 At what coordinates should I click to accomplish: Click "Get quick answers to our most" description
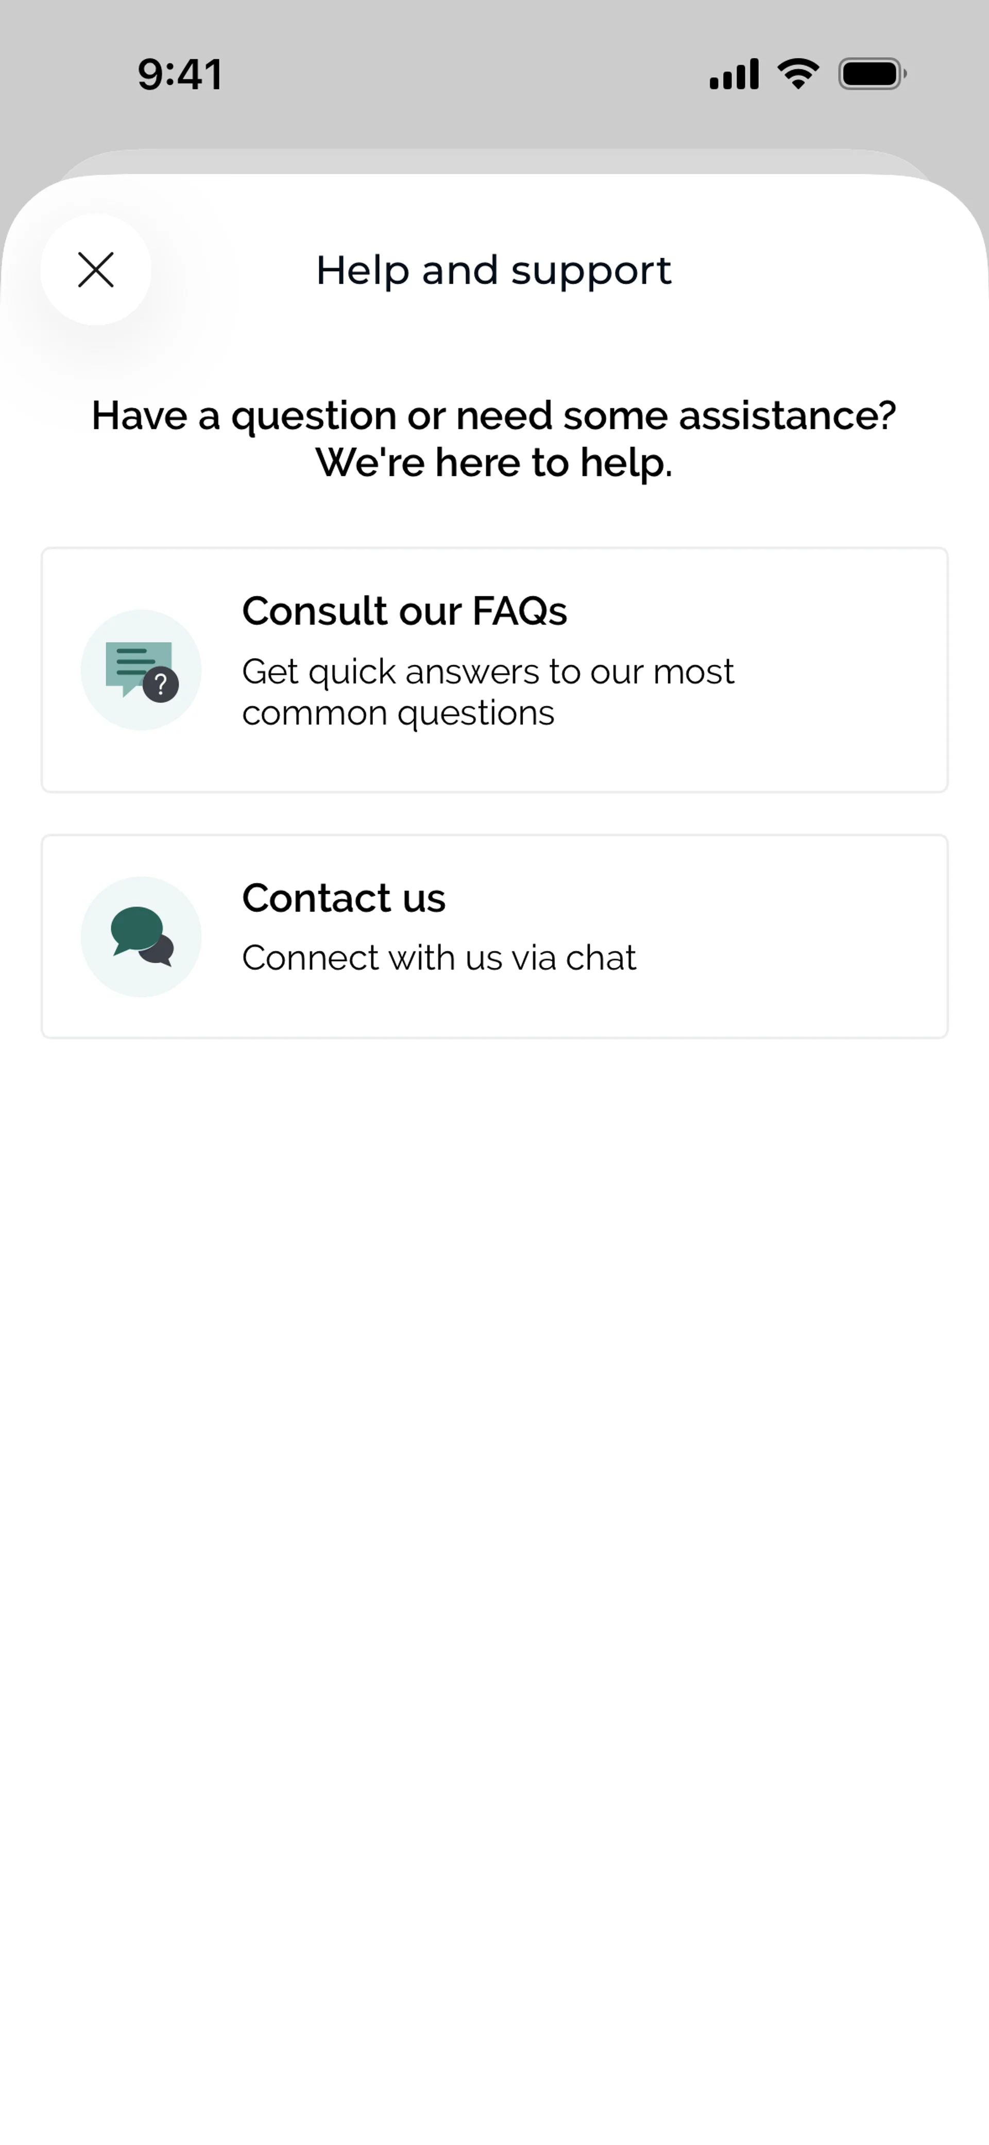(x=488, y=672)
